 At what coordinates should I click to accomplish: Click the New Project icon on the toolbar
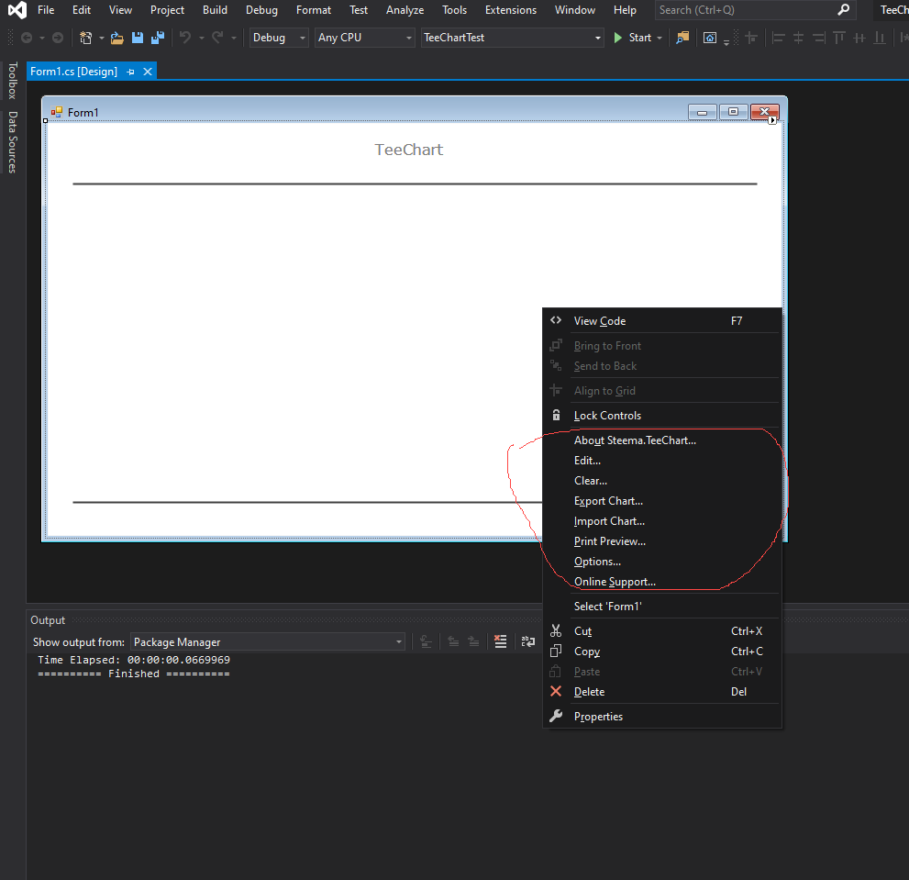click(x=86, y=37)
